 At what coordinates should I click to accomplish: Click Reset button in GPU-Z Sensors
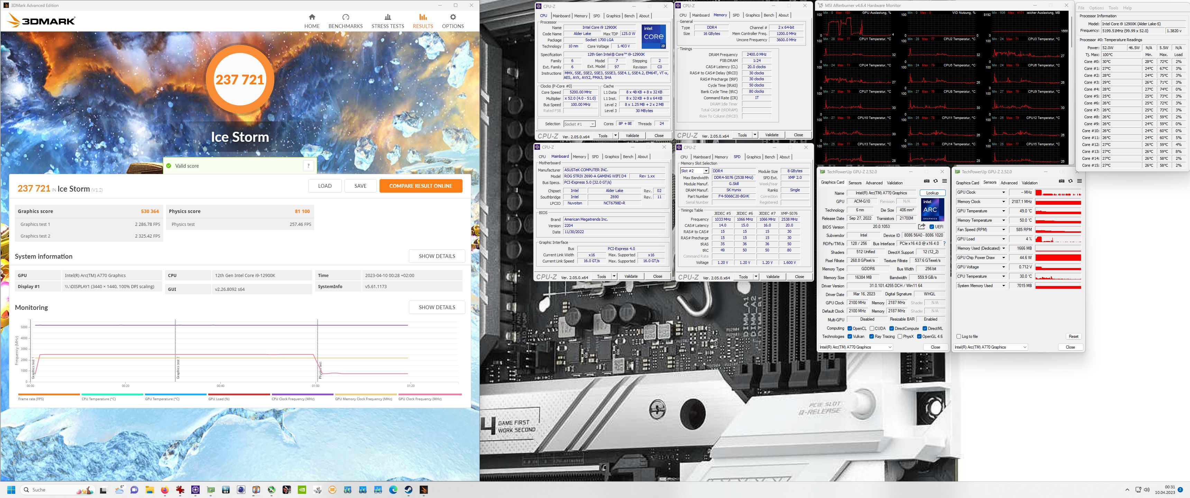[1073, 336]
